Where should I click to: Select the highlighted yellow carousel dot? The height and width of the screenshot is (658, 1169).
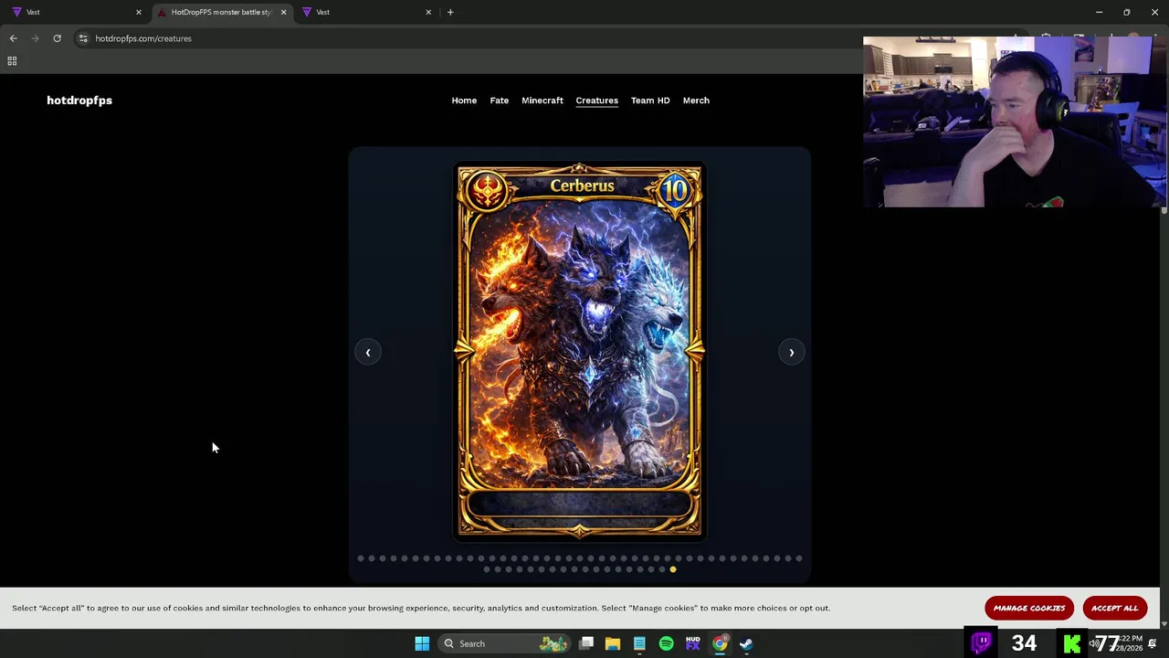pos(673,569)
